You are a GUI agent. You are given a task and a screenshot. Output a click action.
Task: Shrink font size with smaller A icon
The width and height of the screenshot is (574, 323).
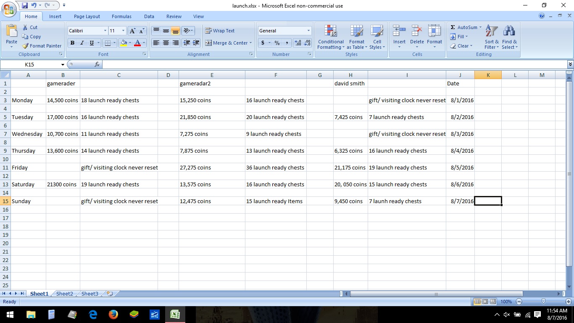142,31
